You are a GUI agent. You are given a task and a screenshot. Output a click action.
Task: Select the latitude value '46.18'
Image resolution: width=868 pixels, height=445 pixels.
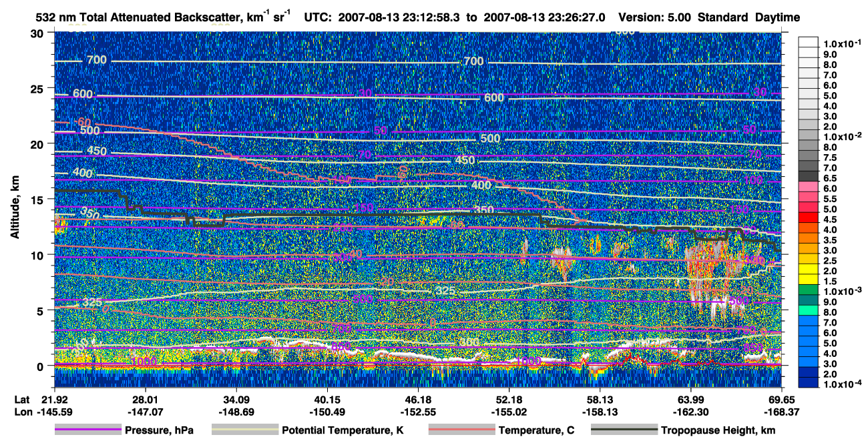tap(418, 399)
